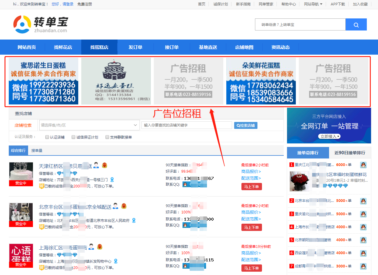The image size is (378, 275).
Task: Switch to 近90日接单排行 tab
Action: (350, 153)
